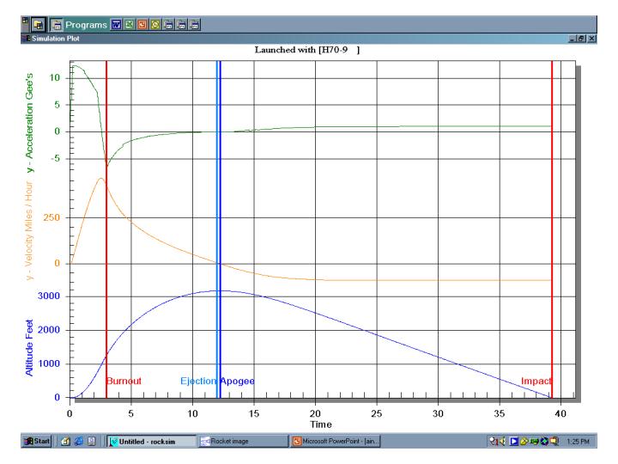Click the 'y - Acceleration Gee's' axis label
This screenshot has height=464, width=618.
click(x=29, y=123)
